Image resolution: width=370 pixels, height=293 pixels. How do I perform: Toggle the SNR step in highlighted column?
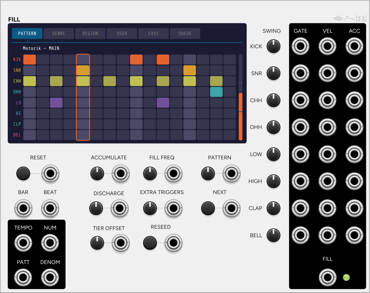click(x=83, y=70)
